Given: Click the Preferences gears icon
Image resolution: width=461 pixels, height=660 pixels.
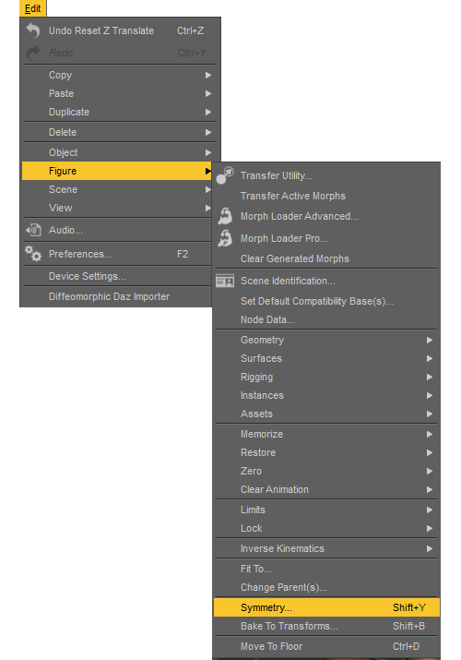Looking at the screenshot, I should point(33,254).
